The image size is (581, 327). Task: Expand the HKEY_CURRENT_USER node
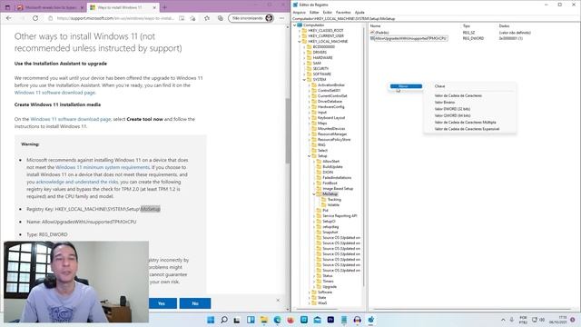(x=300, y=36)
